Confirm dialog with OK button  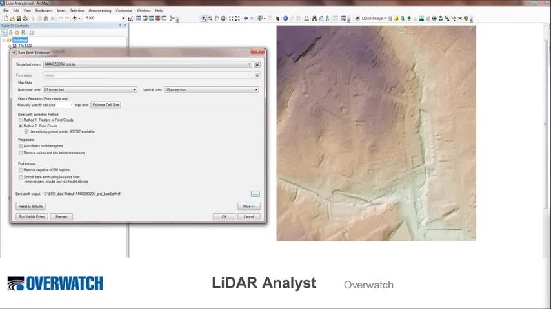click(224, 217)
